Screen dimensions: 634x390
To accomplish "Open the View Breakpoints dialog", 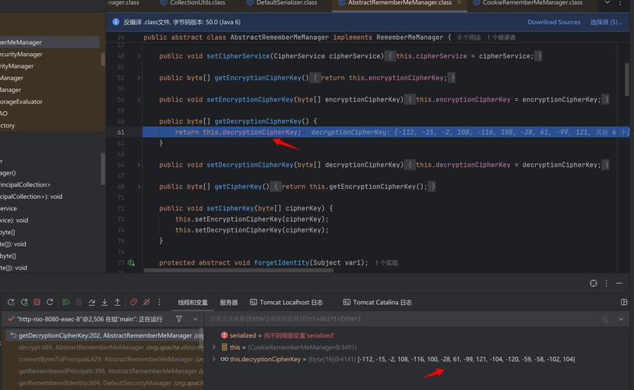I will click(134, 302).
